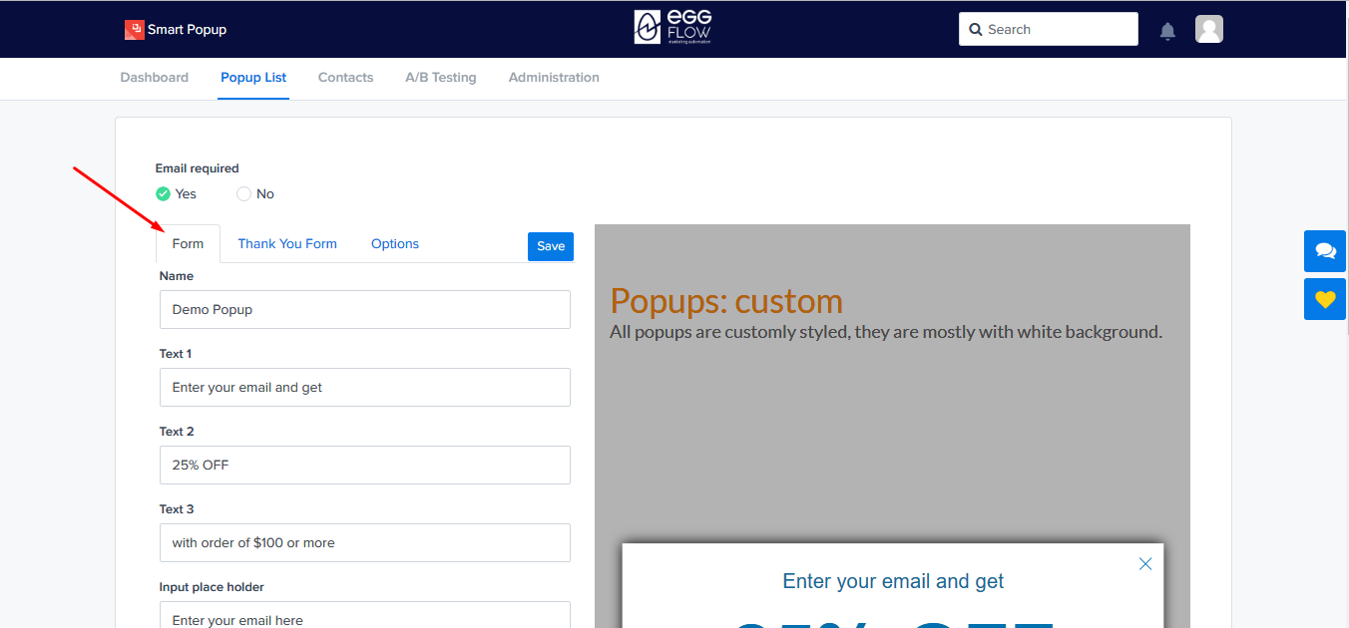Open the Contacts menu
Viewport: 1349px width, 628px height.
(x=346, y=78)
